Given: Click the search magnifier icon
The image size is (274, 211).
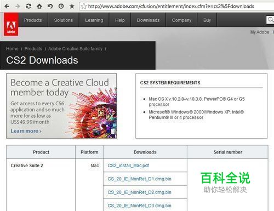Looking at the screenshot, I should coord(270,20).
